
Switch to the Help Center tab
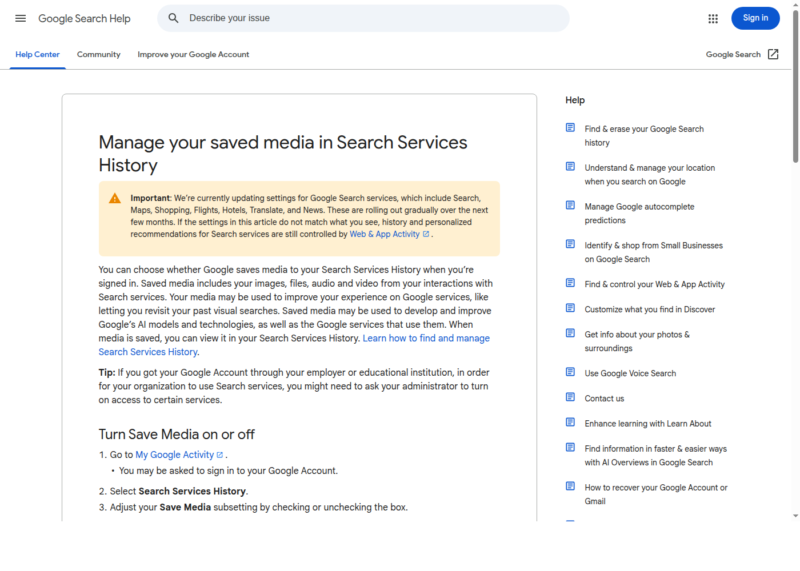(x=38, y=55)
